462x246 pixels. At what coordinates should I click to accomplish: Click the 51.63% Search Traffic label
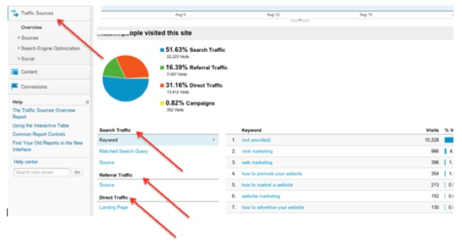(x=195, y=50)
